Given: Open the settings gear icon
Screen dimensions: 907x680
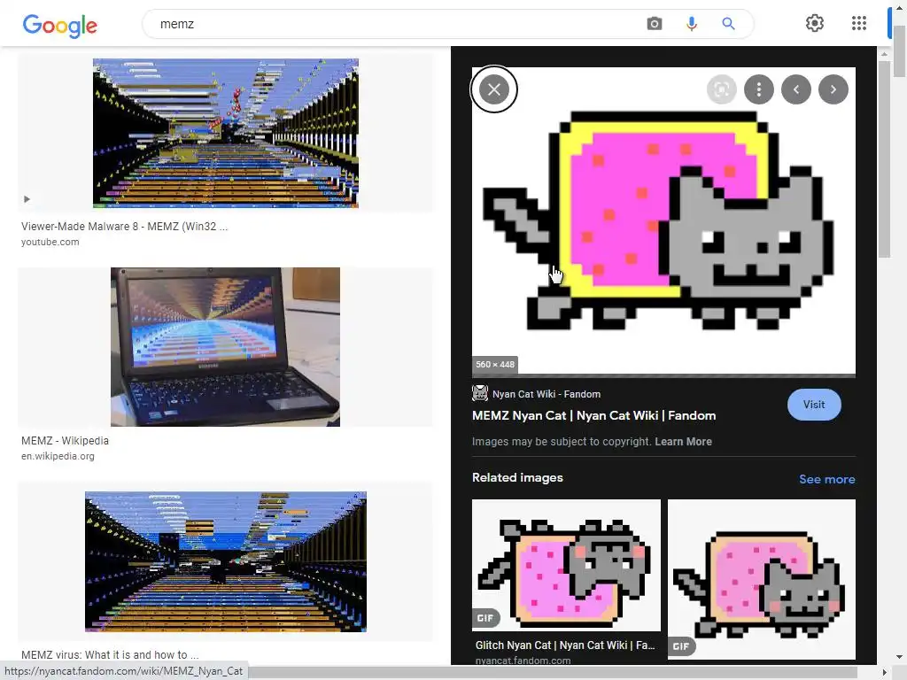Looking at the screenshot, I should pyautogui.click(x=815, y=23).
